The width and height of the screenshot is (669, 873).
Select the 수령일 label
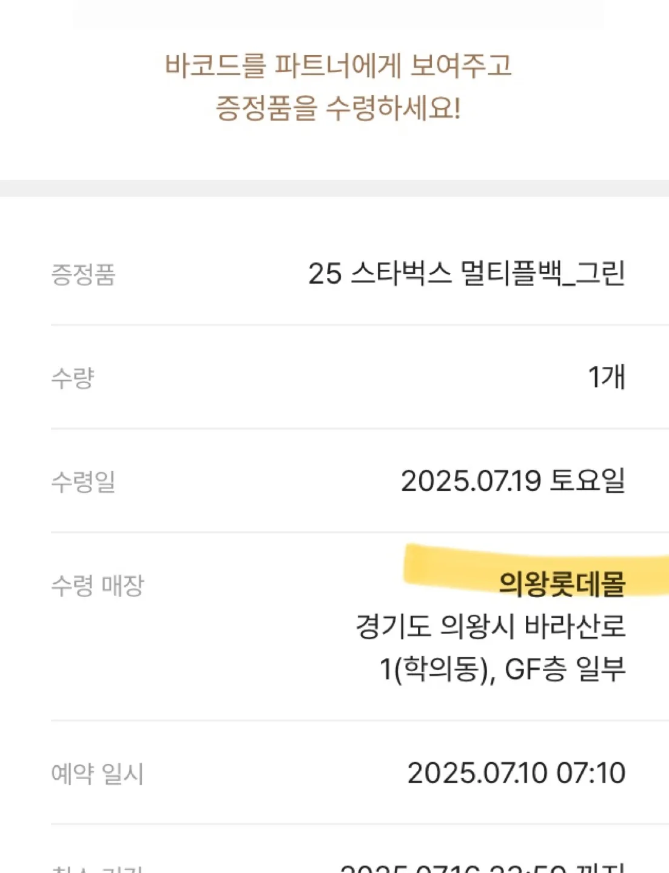pos(83,481)
